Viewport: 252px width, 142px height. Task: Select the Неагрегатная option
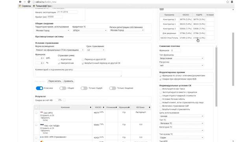pyautogui.click(x=59, y=63)
